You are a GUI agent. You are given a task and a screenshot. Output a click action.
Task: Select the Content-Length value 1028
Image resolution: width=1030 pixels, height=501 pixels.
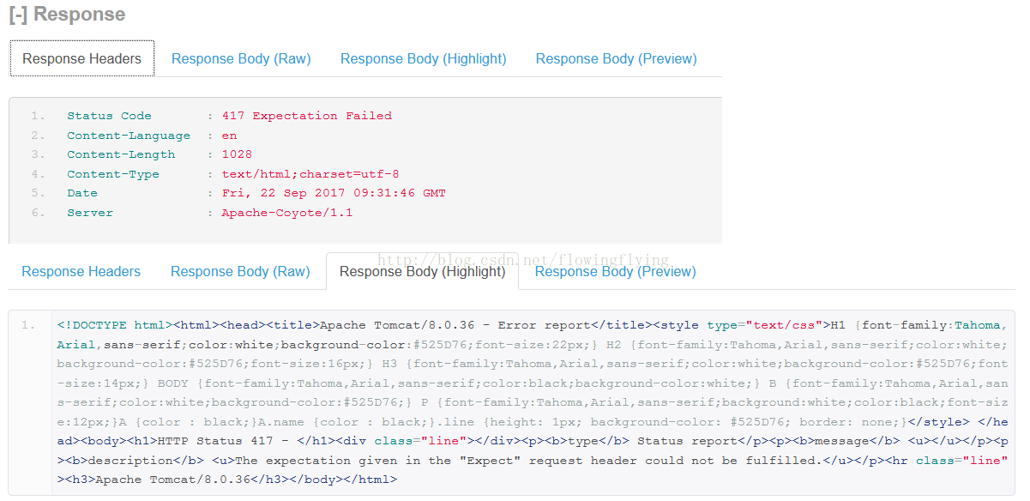click(x=237, y=154)
